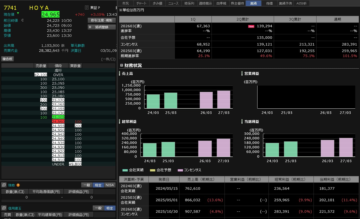Open the AI分析 tab
This screenshot has height=219, width=360.
point(301,3)
